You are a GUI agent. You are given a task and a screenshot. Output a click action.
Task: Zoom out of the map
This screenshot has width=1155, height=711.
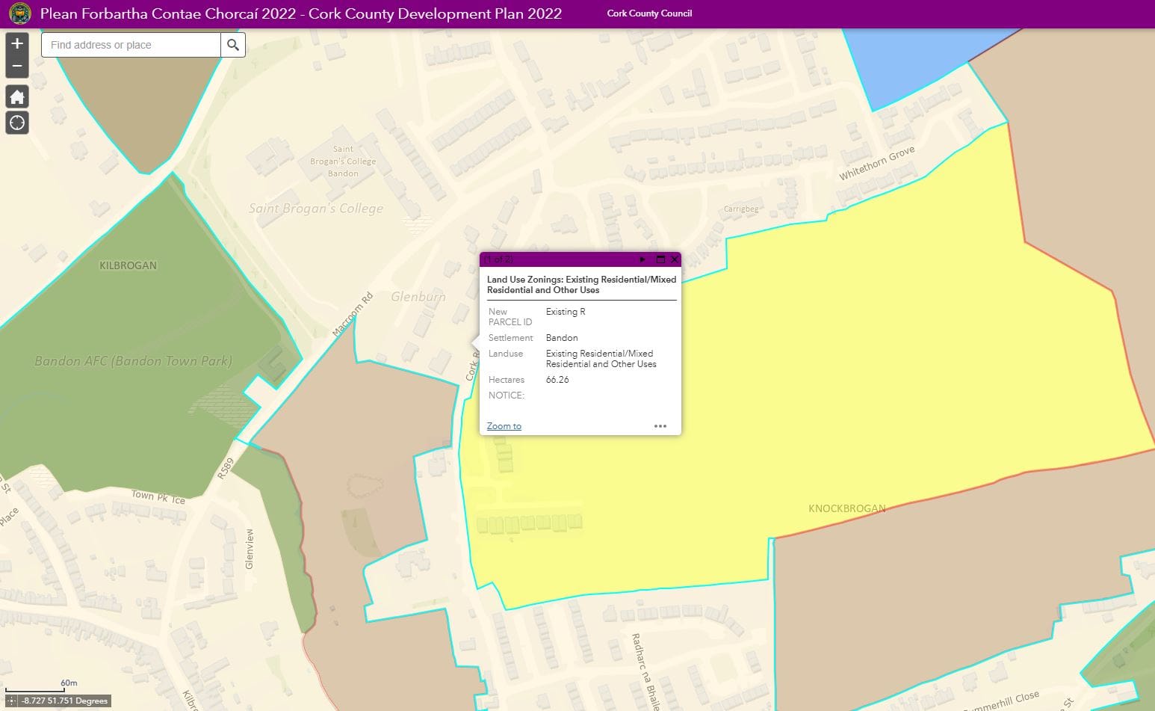(17, 67)
